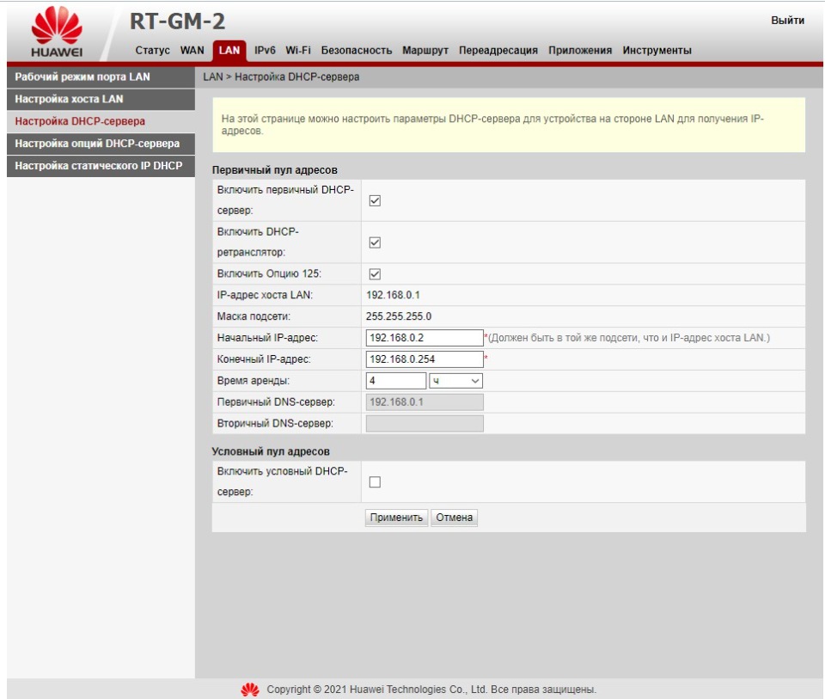Click the Конечный IP-адрес input field
Screen dimensions: 825x699
coord(425,359)
